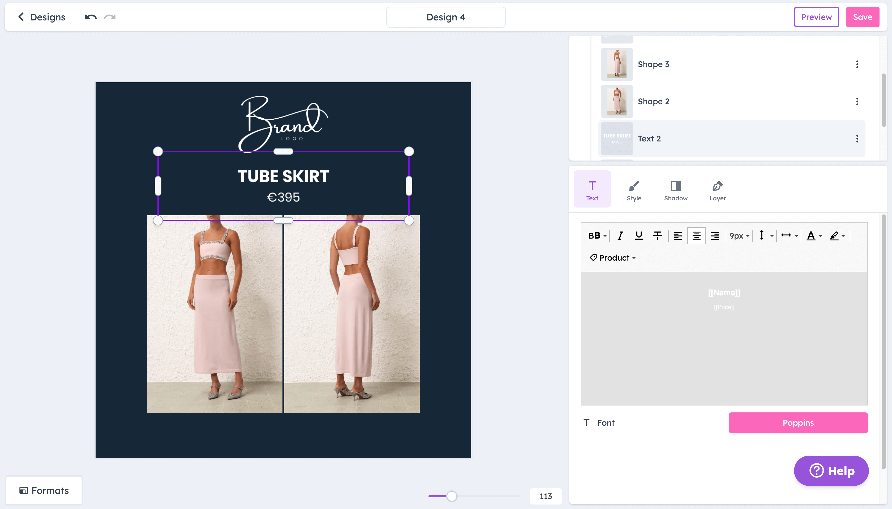Select center text alignment

pos(696,235)
